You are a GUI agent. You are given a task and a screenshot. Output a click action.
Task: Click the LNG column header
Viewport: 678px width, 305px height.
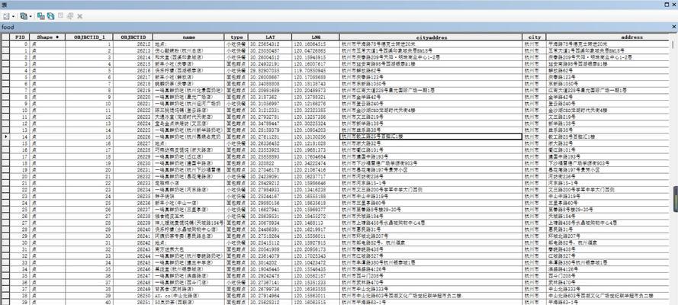(x=316, y=37)
